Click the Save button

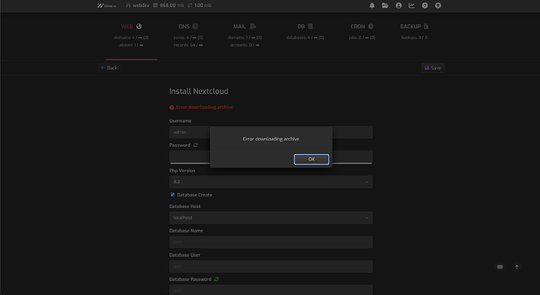point(433,68)
